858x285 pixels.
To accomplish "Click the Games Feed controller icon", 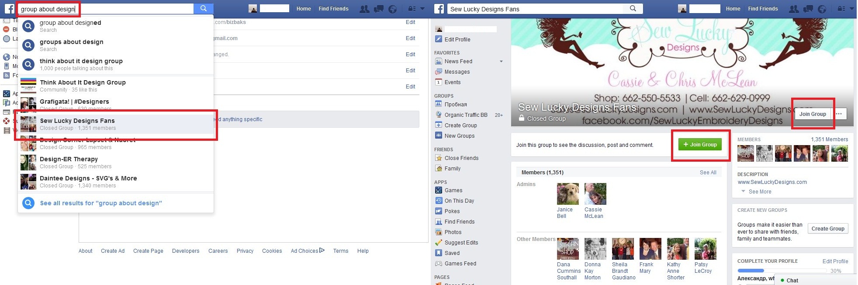I will click(x=439, y=264).
